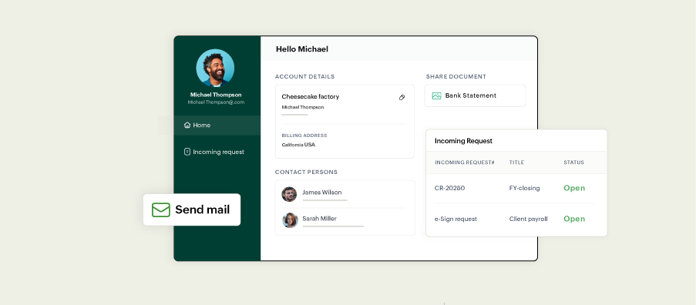The image size is (696, 305).
Task: Select James Wilson's avatar
Action: coord(289,194)
